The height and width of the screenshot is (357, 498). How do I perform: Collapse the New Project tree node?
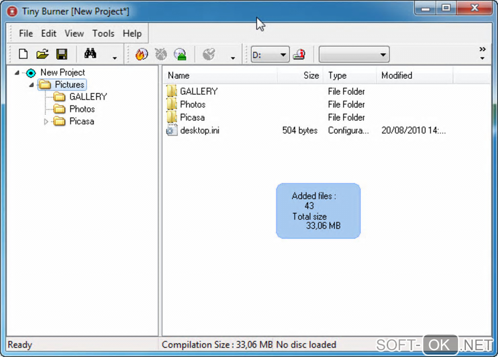17,73
